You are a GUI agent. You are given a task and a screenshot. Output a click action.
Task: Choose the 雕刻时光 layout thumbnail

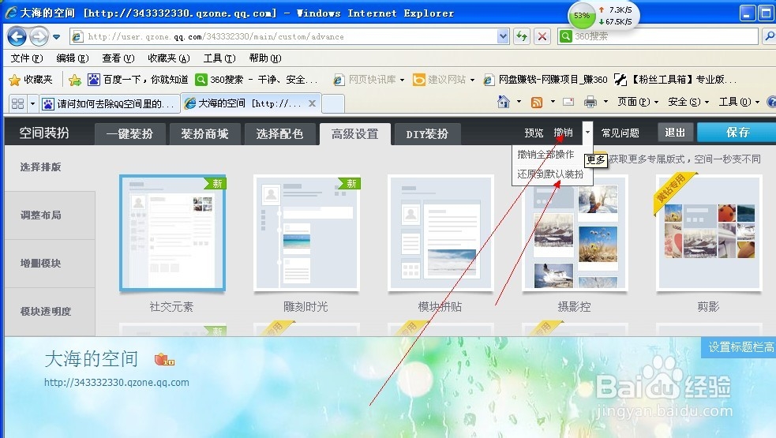pyautogui.click(x=306, y=233)
